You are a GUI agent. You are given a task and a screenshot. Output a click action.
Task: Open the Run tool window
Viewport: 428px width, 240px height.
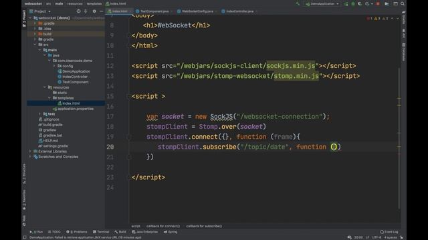[36, 232]
